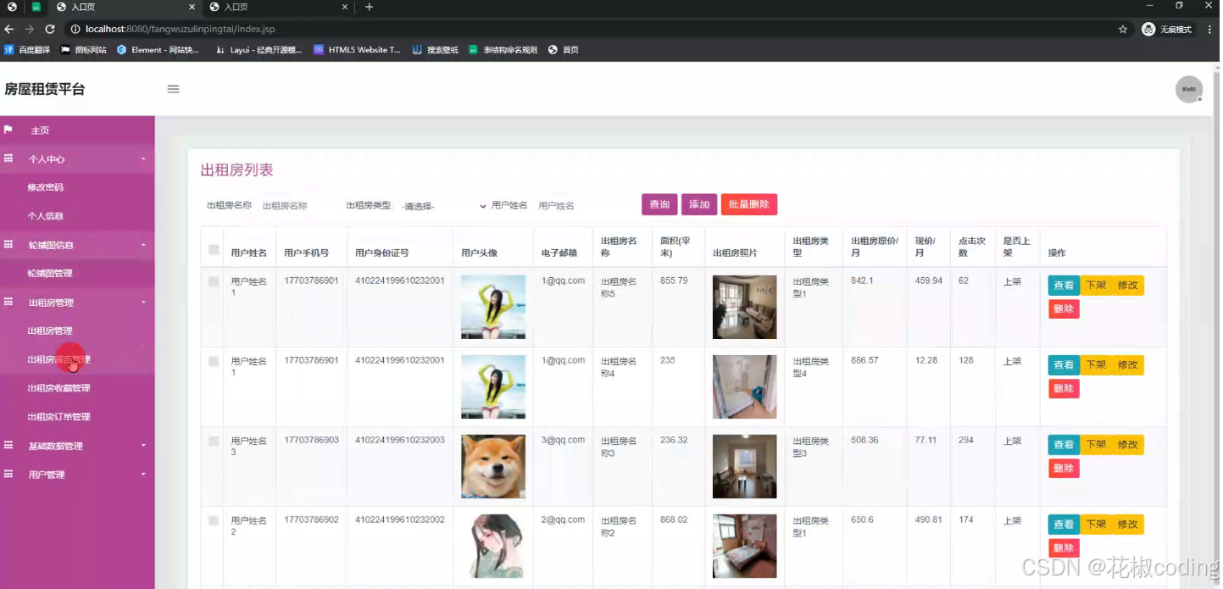The height and width of the screenshot is (589, 1223).
Task: Click the 批量删除 batch delete button
Action: point(748,204)
